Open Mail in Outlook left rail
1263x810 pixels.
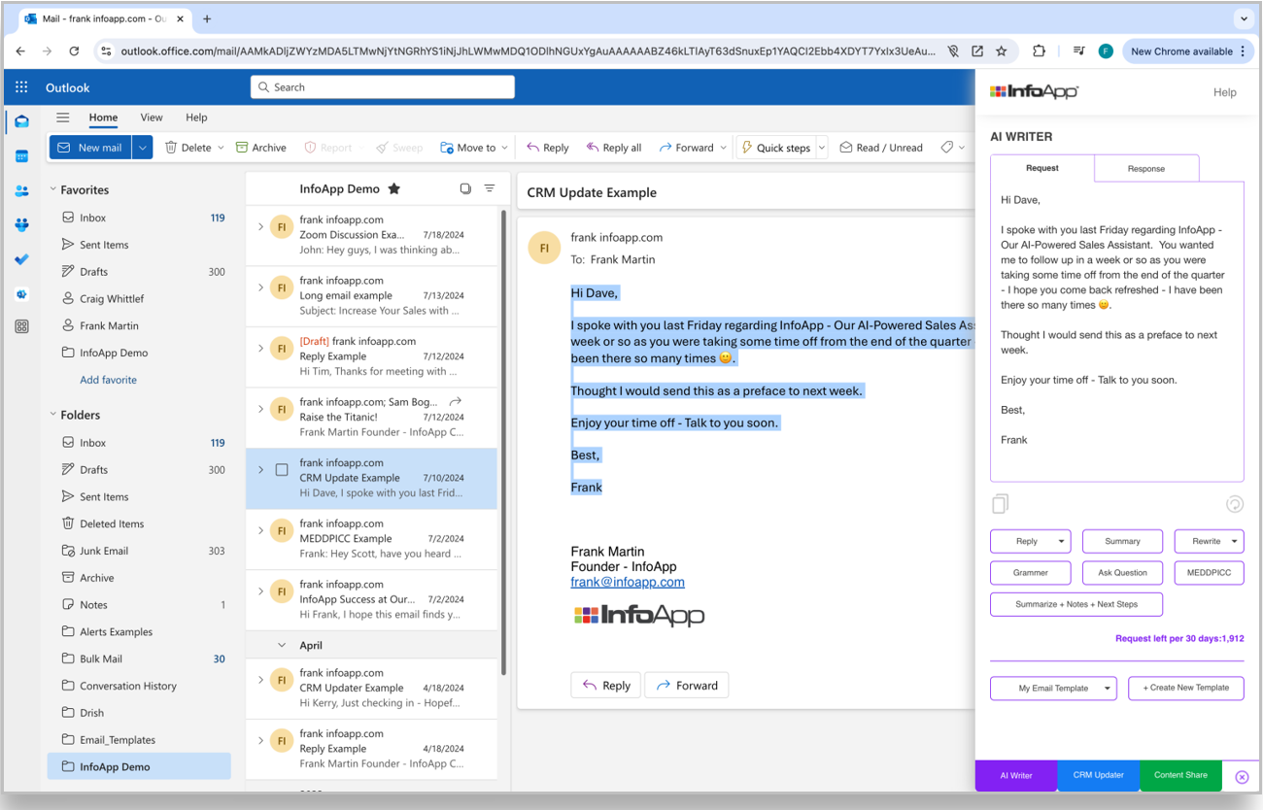coord(21,121)
